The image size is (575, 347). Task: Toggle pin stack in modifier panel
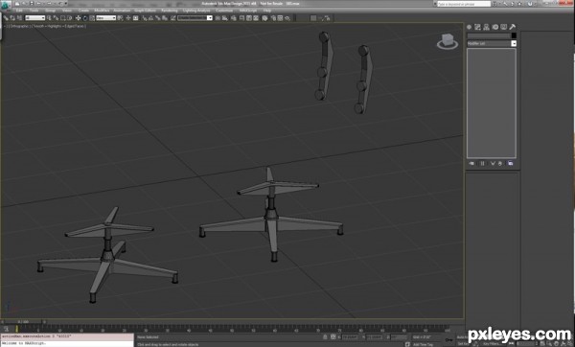click(x=471, y=164)
